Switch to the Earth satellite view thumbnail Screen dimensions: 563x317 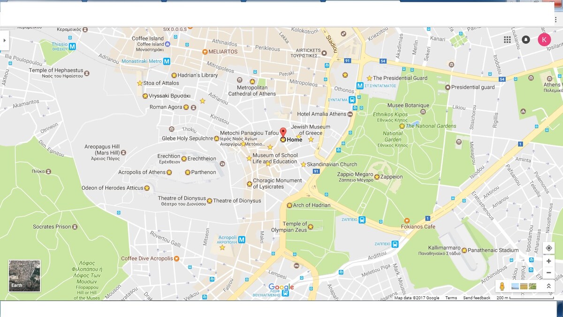pyautogui.click(x=24, y=276)
